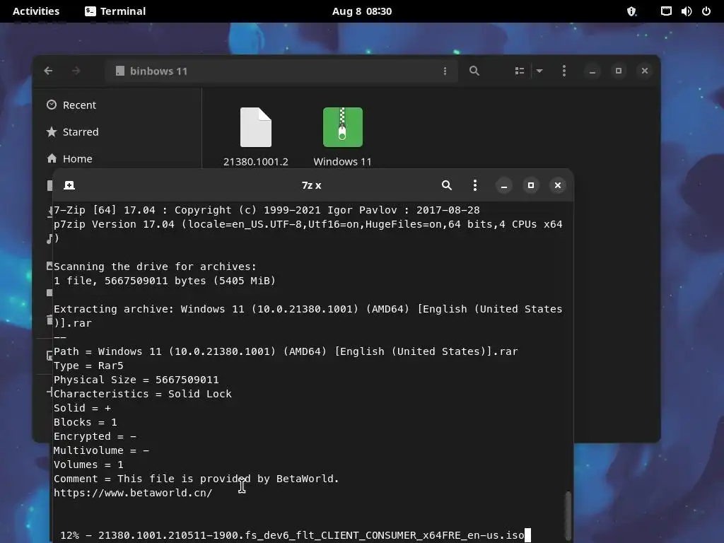This screenshot has width=724, height=543.
Task: Open the power menu icon in top bar
Action: click(706, 11)
